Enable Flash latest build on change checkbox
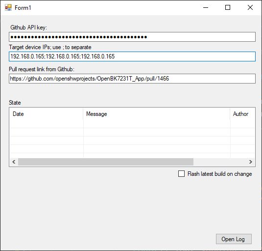This screenshot has height=251, width=262. pos(181,174)
